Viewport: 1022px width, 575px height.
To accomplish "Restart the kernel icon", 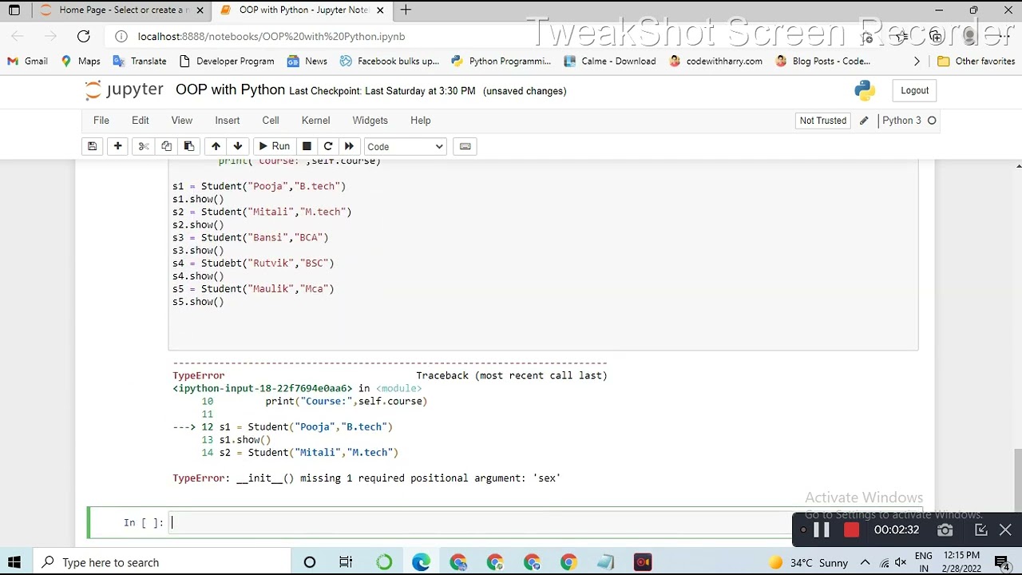I will [x=328, y=146].
